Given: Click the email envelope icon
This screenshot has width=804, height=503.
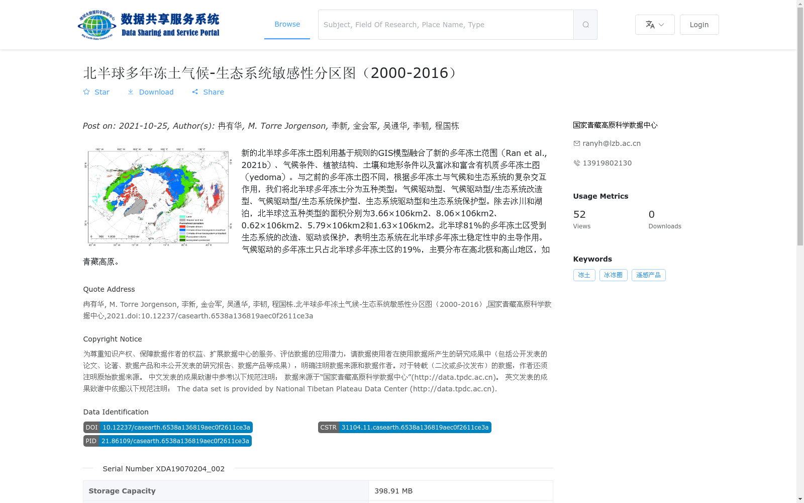Looking at the screenshot, I should (x=577, y=143).
